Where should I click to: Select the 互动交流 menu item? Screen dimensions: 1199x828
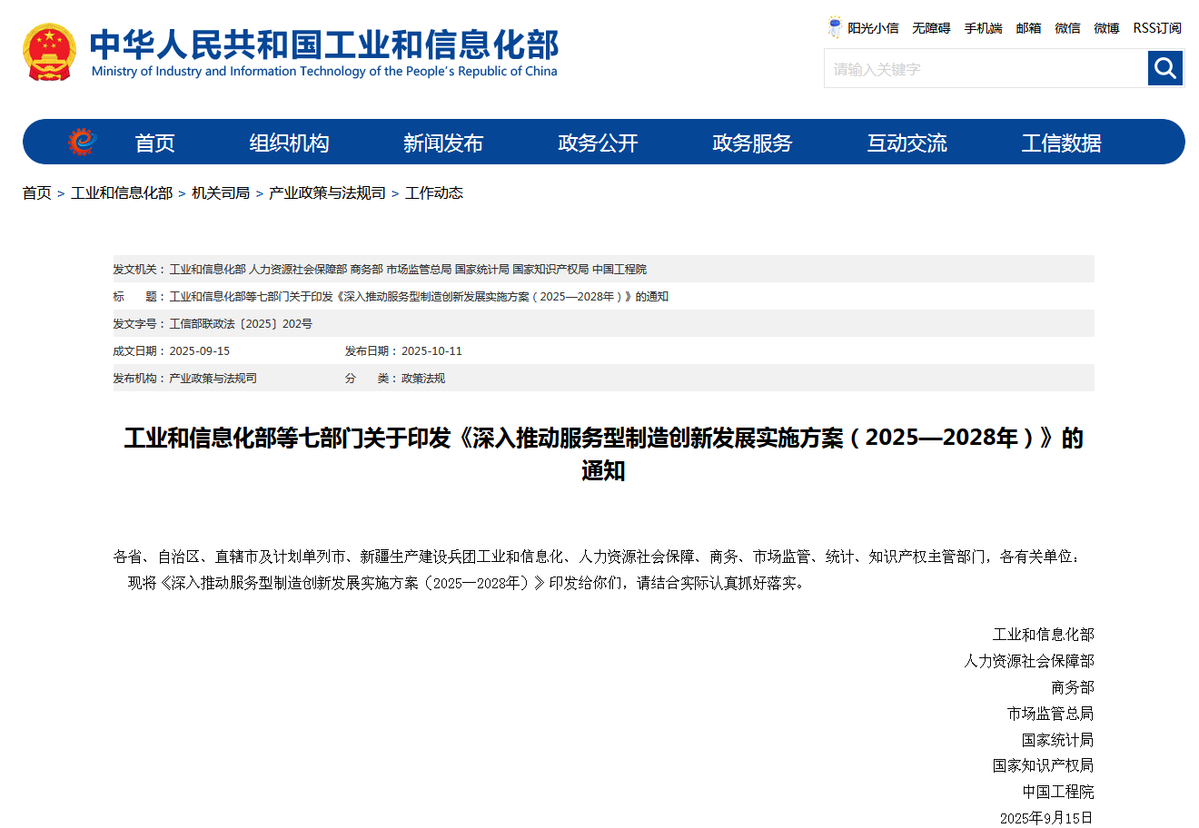pos(907,143)
